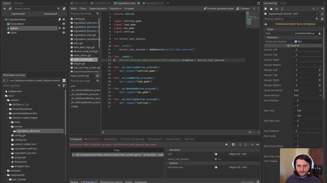
Task: Switch to Удаленный remote scene tree
Action: click(x=18, y=14)
